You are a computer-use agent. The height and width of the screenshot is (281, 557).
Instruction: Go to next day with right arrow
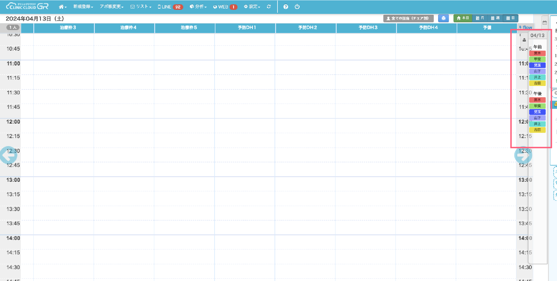coord(523,155)
